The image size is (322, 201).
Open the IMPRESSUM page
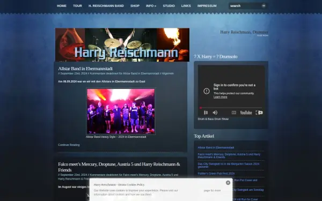coord(207,6)
